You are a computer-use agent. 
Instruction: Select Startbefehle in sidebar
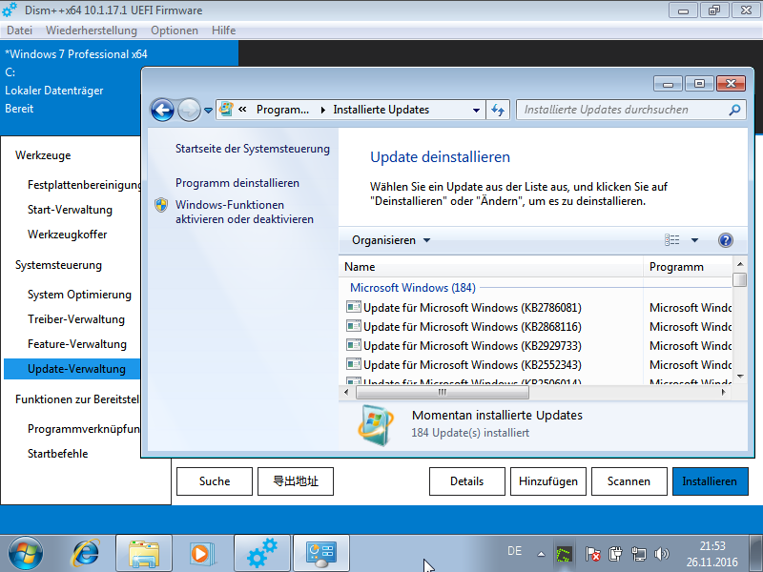[58, 454]
